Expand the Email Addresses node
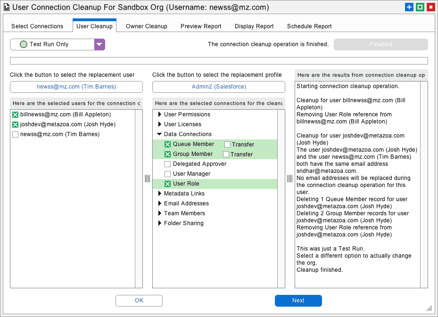Screen dimensions: 438x317 click(x=159, y=203)
